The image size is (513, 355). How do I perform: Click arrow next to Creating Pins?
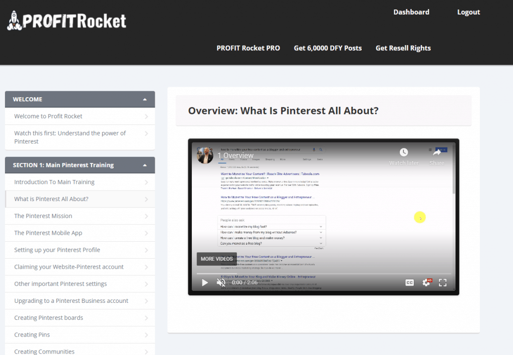(x=146, y=335)
